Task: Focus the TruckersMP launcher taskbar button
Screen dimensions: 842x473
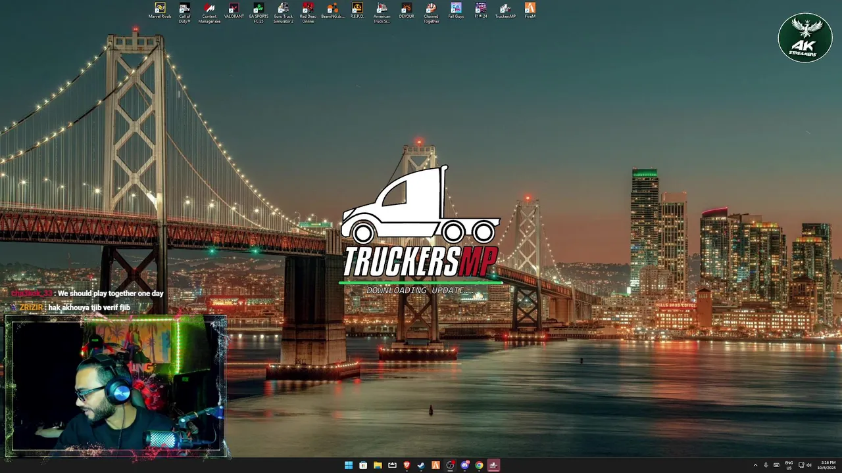Action: (493, 465)
